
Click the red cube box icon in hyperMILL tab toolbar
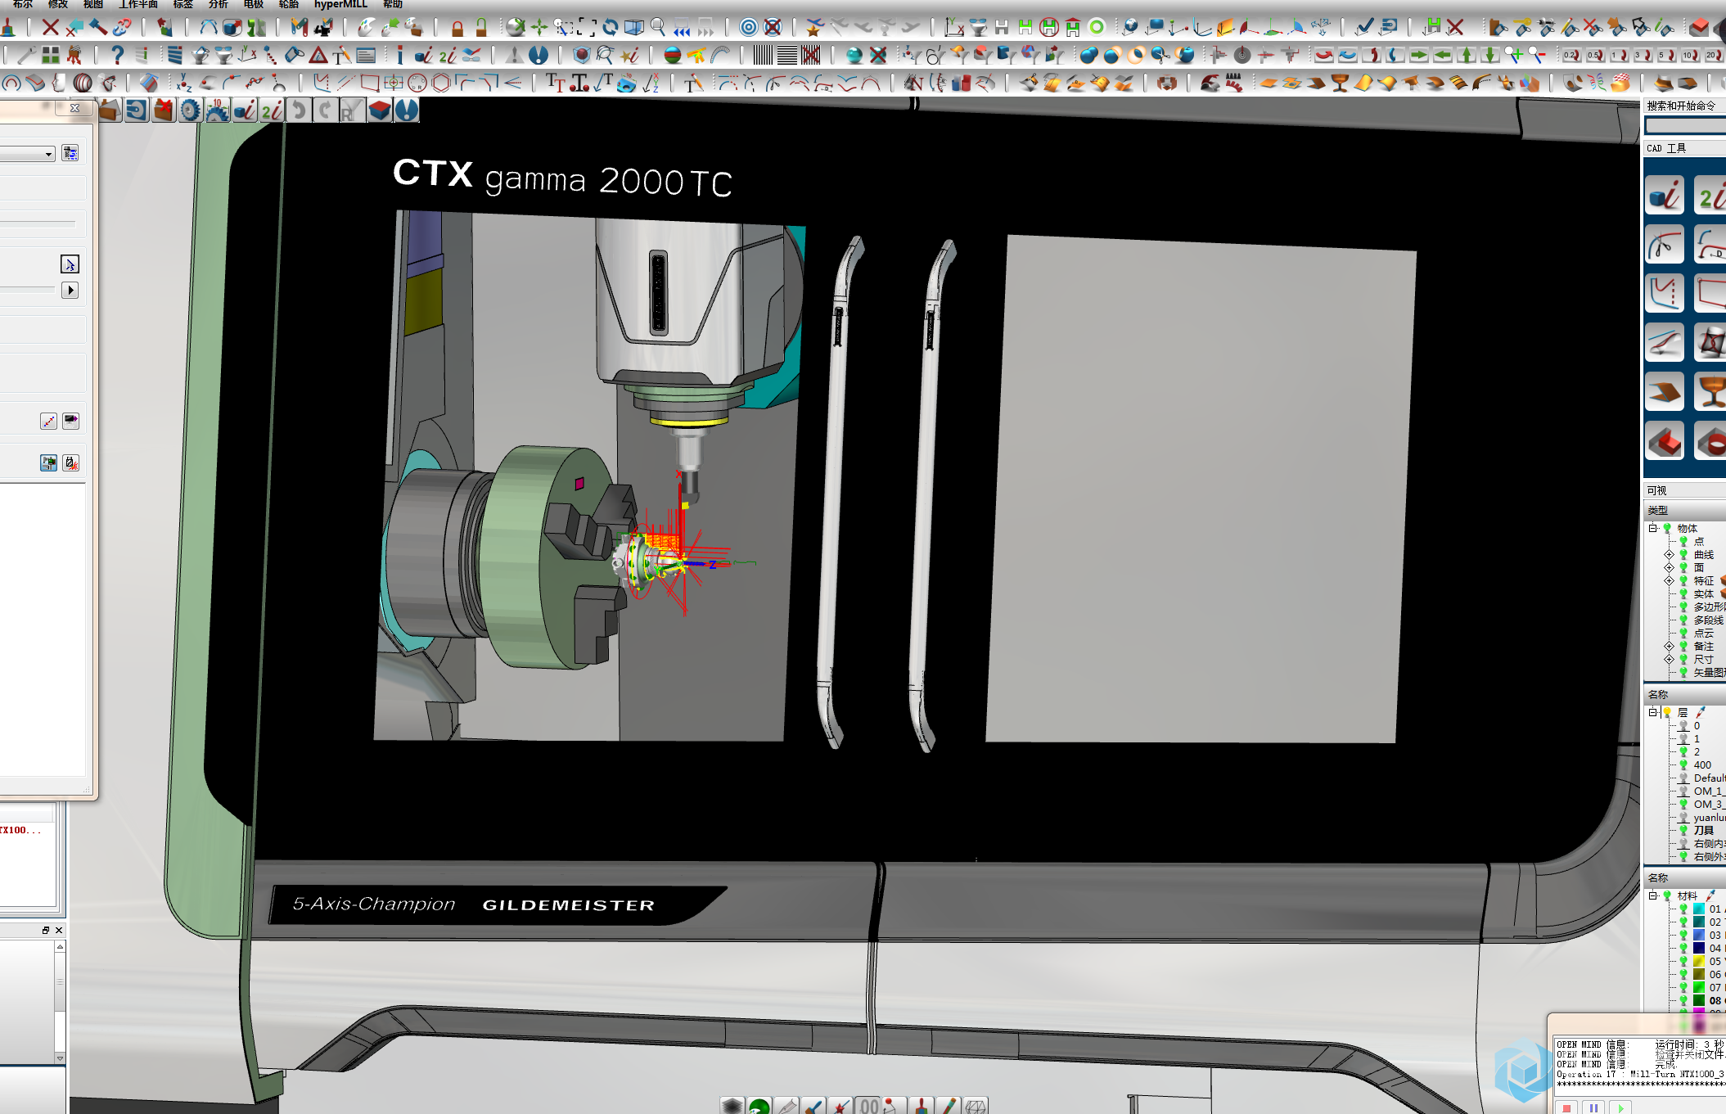pos(380,110)
